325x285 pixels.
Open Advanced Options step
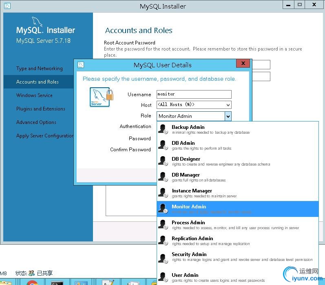click(x=36, y=122)
